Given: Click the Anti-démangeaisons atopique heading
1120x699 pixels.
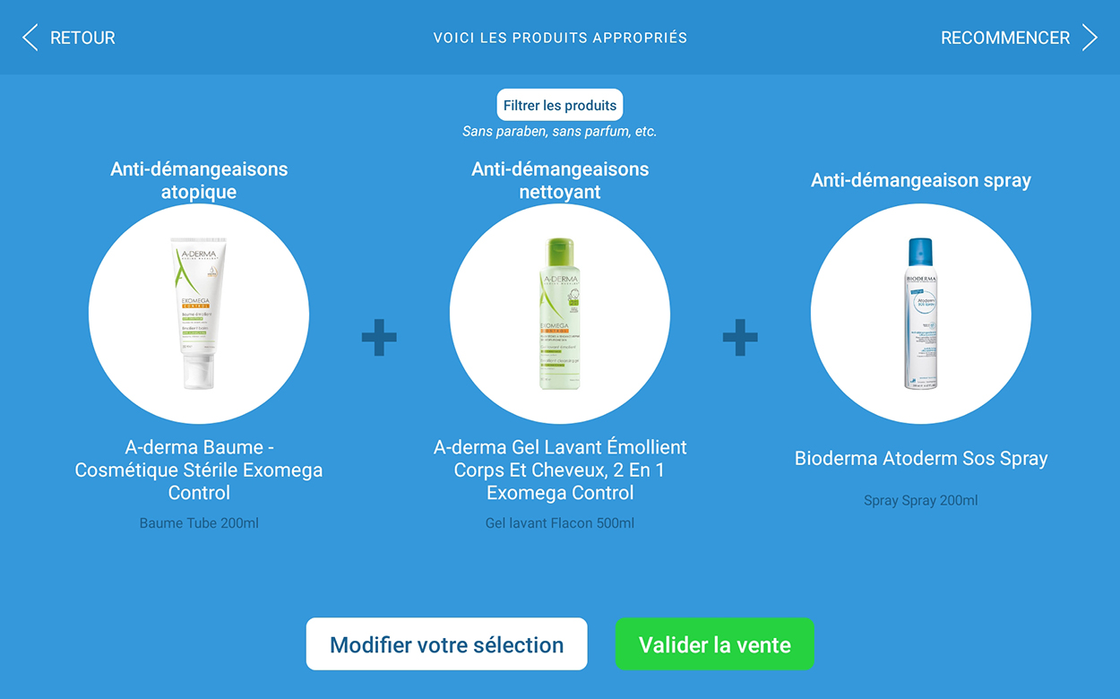Looking at the screenshot, I should pos(199,180).
